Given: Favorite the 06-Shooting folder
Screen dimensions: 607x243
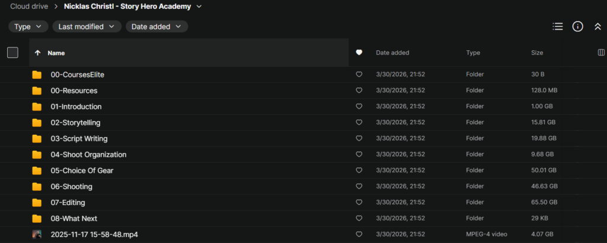Looking at the screenshot, I should (x=359, y=186).
